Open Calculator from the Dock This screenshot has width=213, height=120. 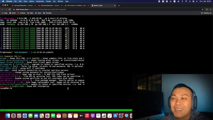tap(13, 116)
